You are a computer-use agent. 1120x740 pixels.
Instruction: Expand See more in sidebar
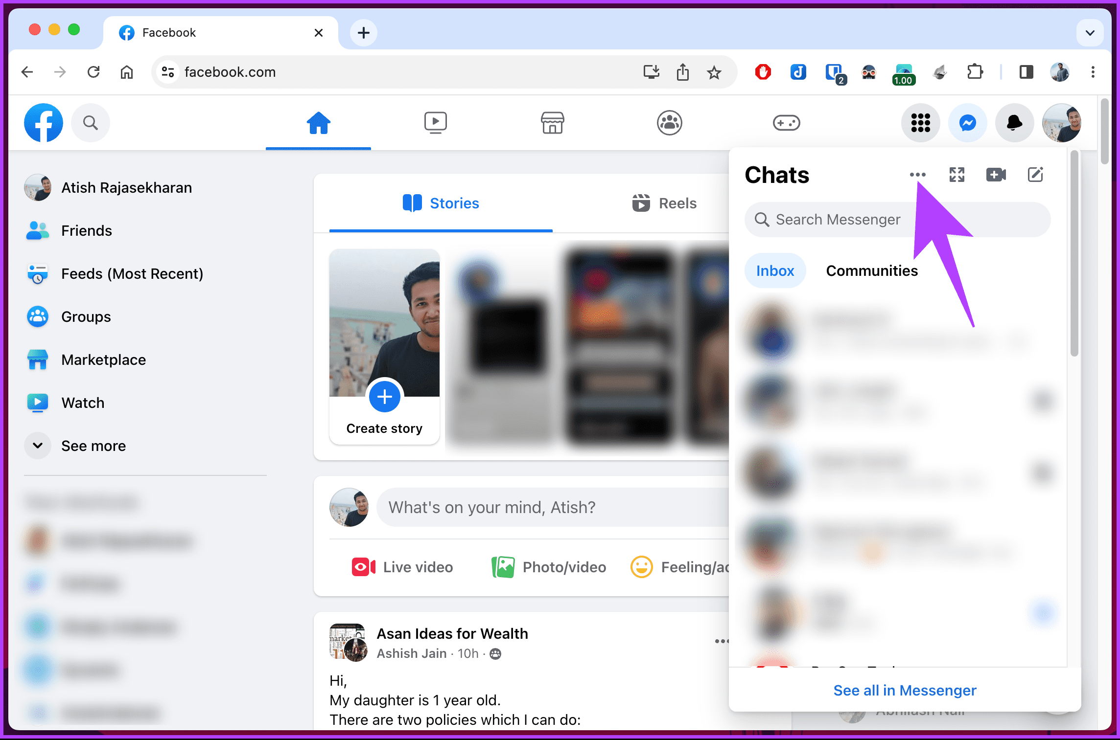[75, 446]
